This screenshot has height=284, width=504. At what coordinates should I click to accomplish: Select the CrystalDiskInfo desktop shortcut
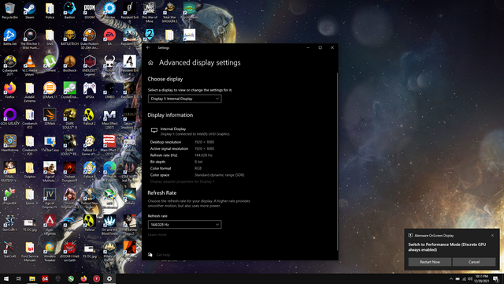click(69, 92)
